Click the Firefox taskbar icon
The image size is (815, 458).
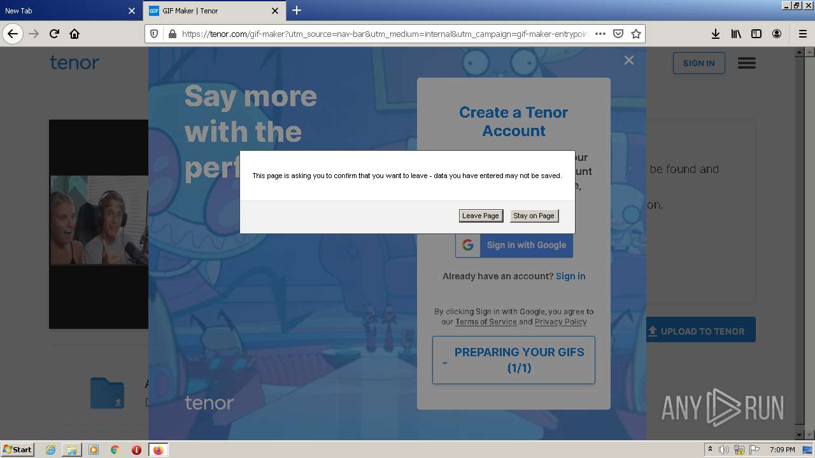[x=158, y=450]
